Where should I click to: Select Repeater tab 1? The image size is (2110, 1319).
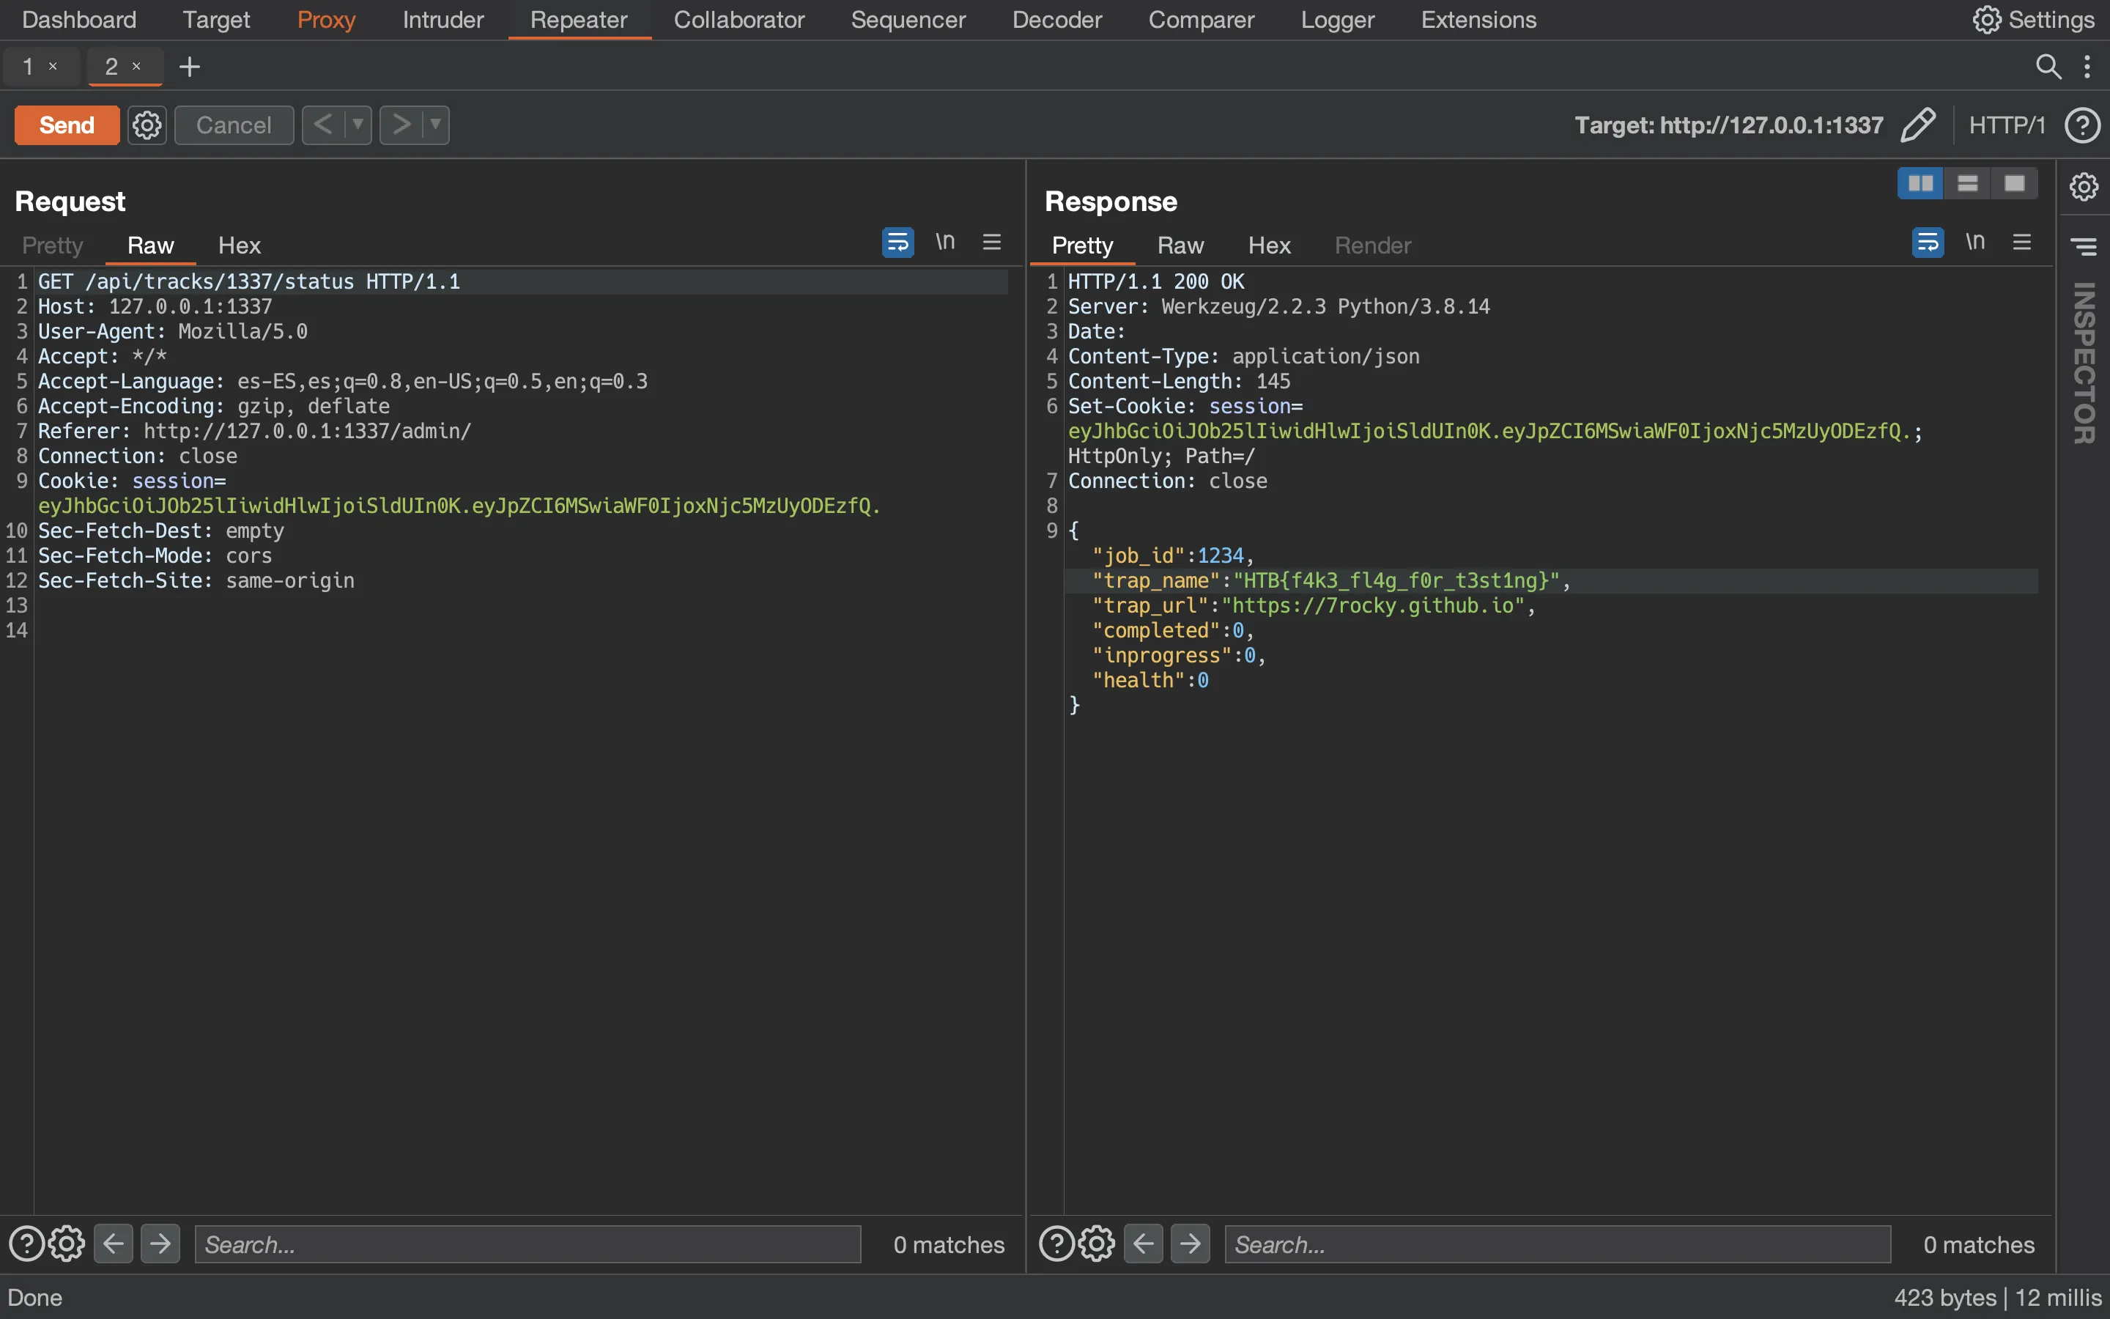pyautogui.click(x=28, y=66)
